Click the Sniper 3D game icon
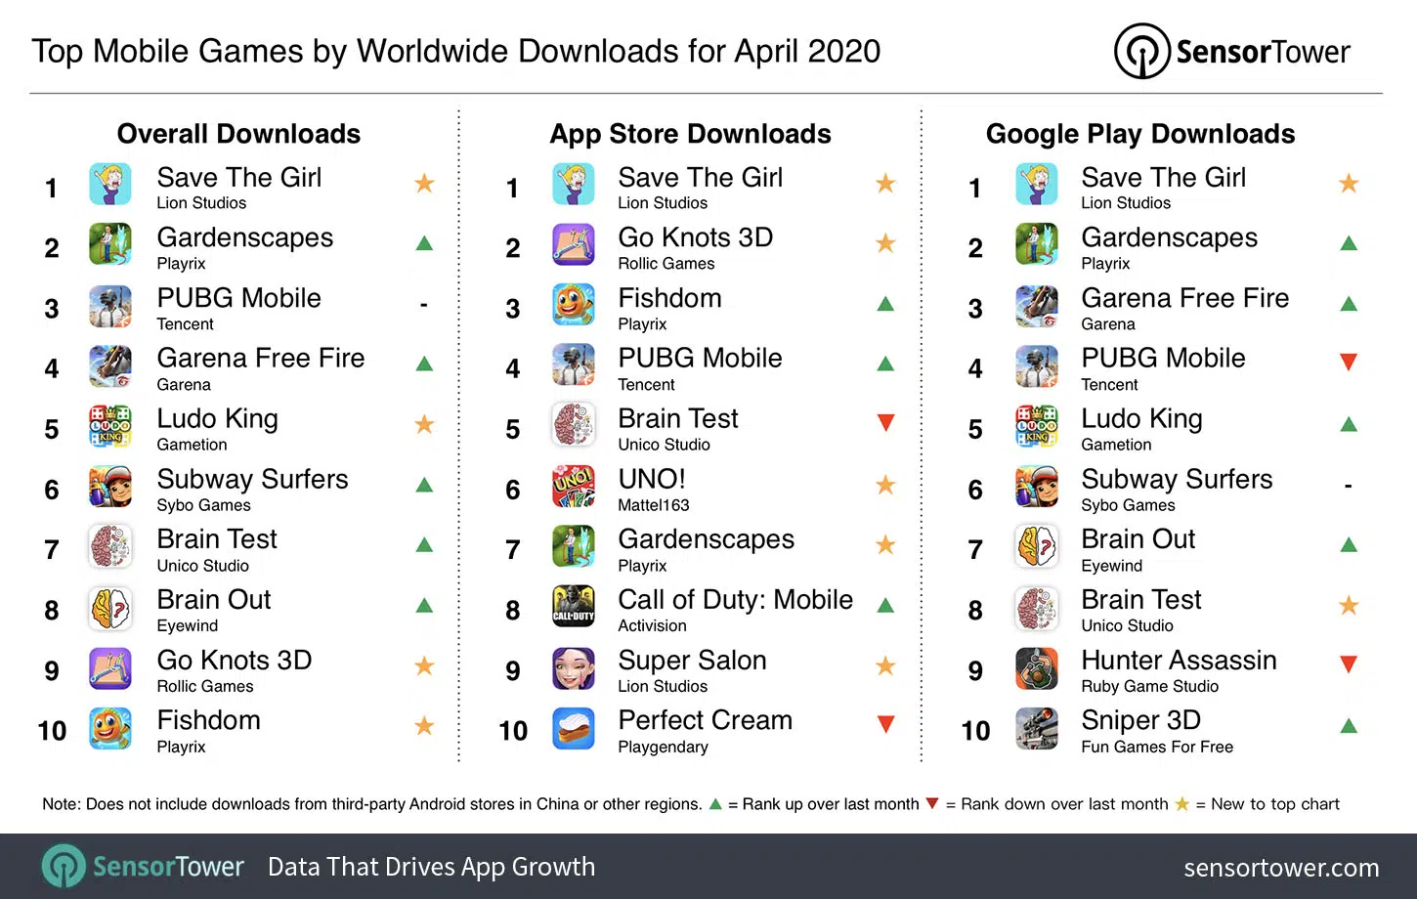This screenshot has width=1417, height=899. pos(1037,729)
